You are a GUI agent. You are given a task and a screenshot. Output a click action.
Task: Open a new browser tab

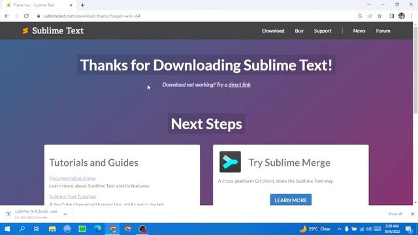click(x=83, y=5)
